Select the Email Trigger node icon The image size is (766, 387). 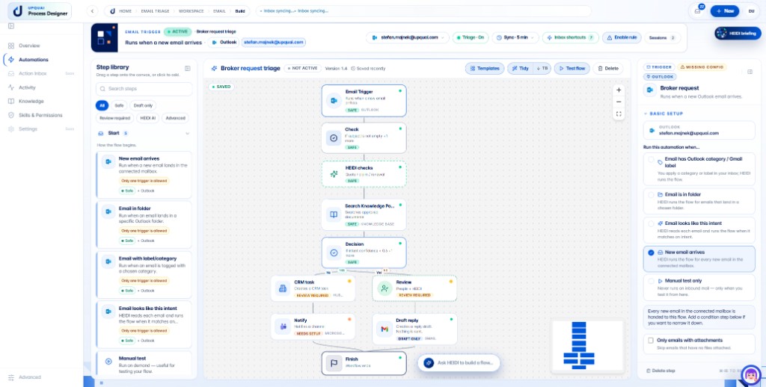(334, 101)
